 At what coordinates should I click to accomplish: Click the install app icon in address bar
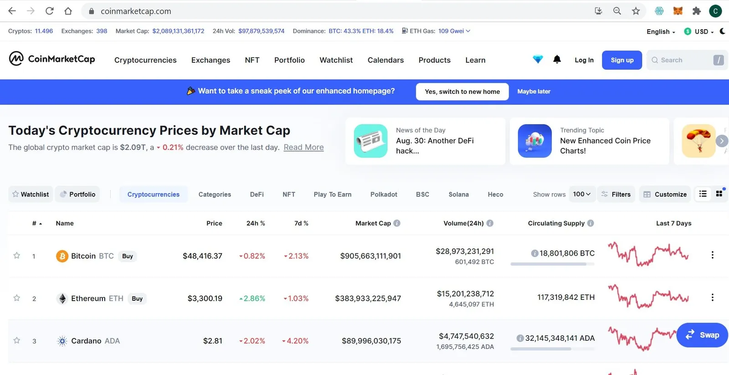pos(598,11)
